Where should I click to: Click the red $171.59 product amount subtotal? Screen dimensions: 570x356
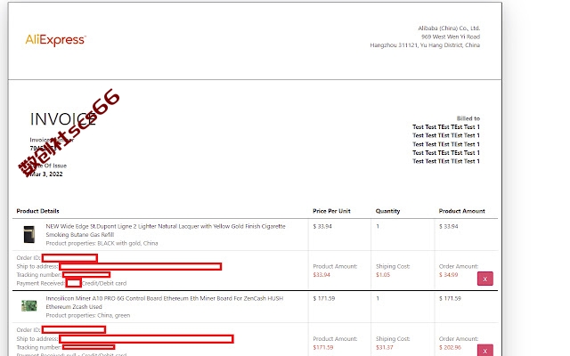(323, 347)
